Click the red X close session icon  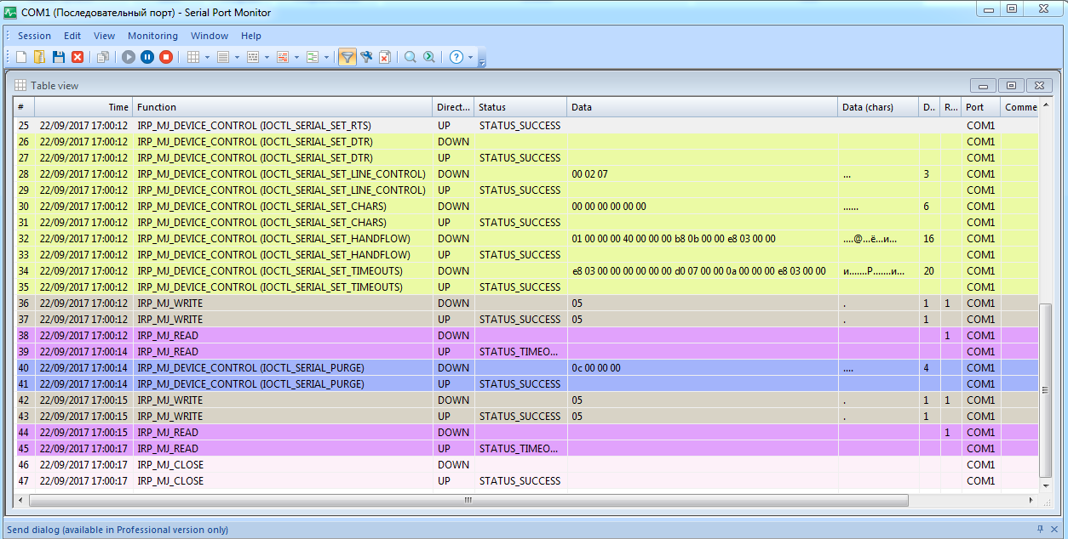pyautogui.click(x=78, y=57)
